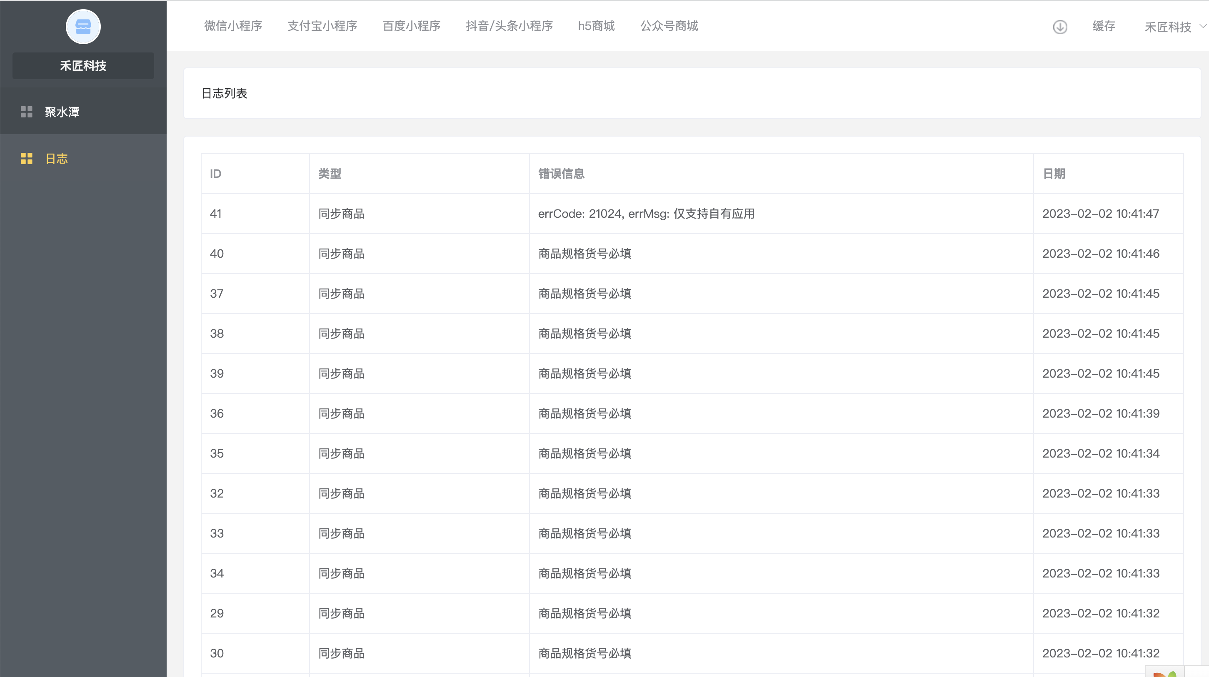The height and width of the screenshot is (677, 1209).
Task: Click 商品规格货号必填 message in row 40
Action: coord(585,253)
